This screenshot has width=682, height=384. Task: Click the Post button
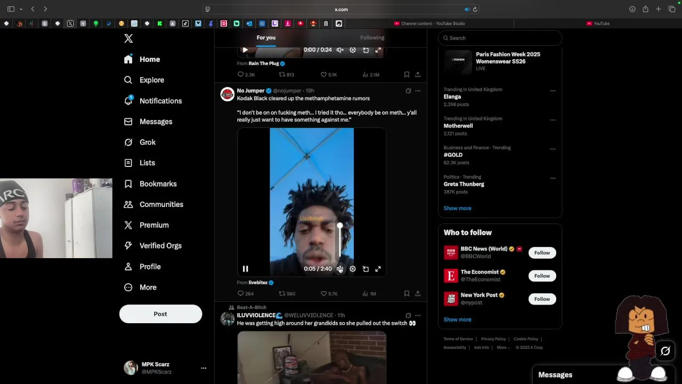[x=160, y=314]
